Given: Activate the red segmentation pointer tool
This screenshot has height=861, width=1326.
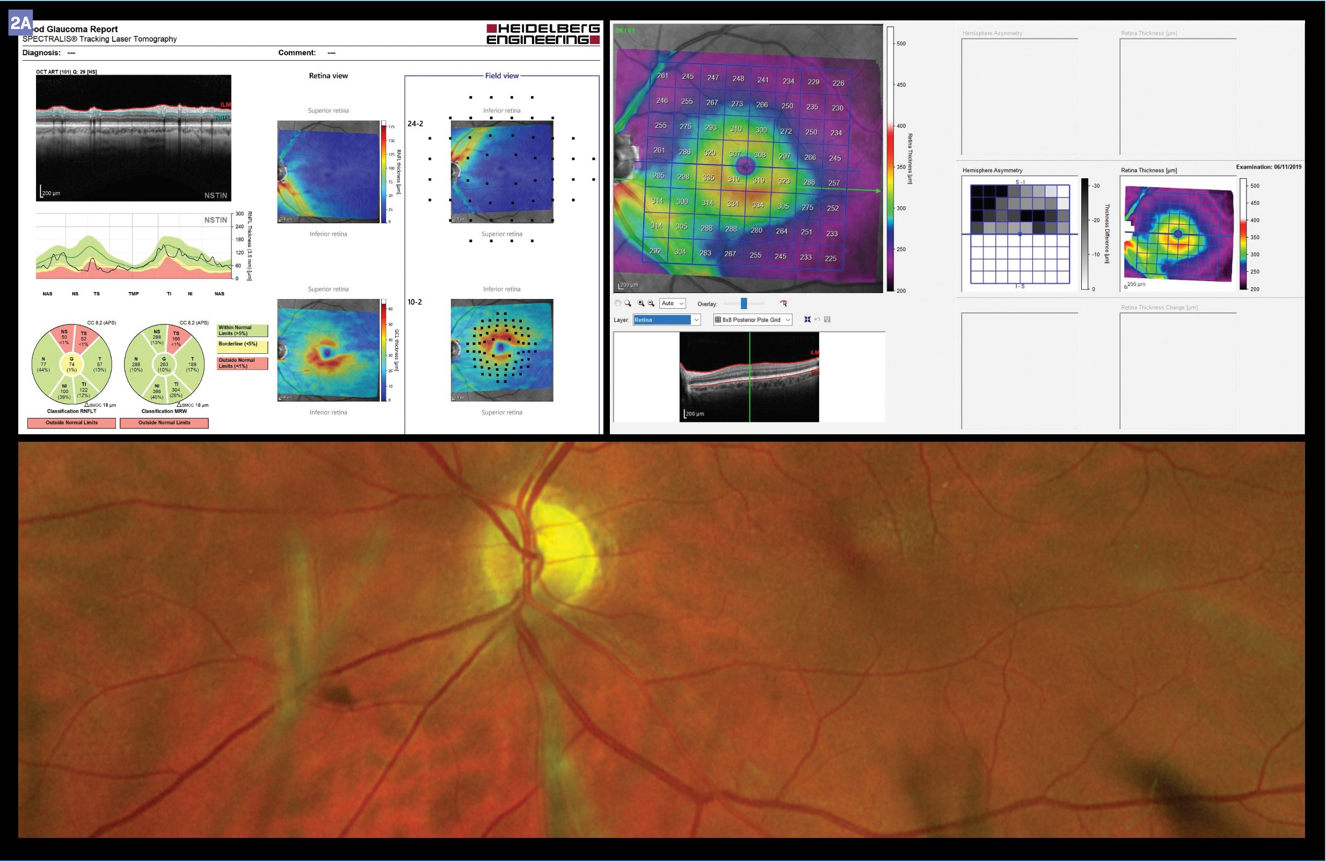Looking at the screenshot, I should (784, 303).
